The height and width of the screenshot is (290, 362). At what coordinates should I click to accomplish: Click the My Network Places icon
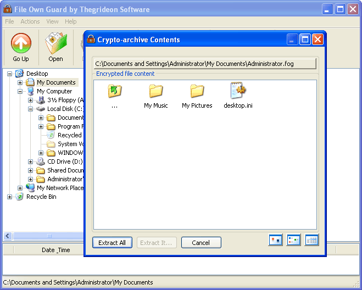[30, 188]
